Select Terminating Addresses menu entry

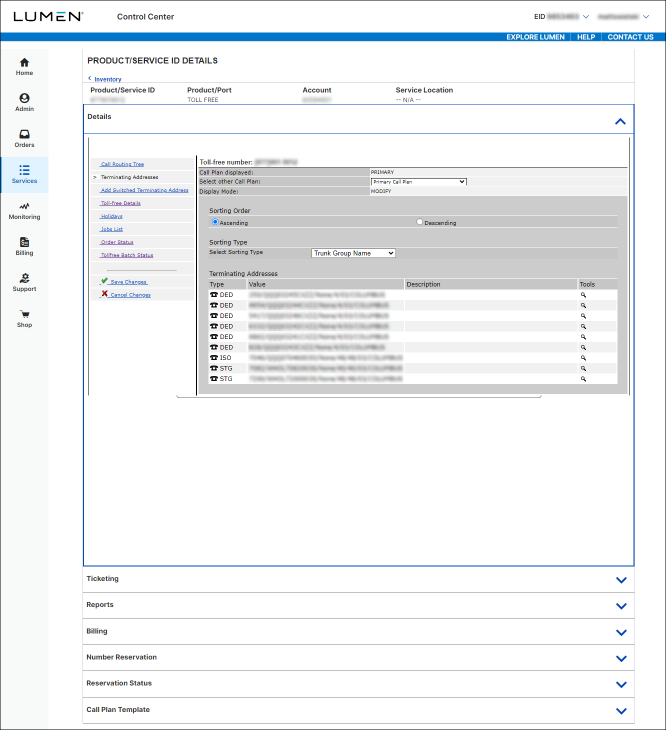[x=129, y=177]
